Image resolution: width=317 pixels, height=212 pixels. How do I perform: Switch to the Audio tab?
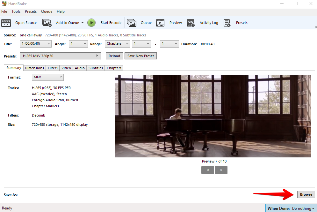pyautogui.click(x=80, y=68)
